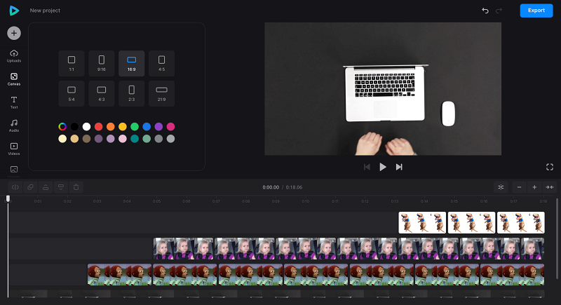
Task: Click the 0:10 mark on timeline ruler
Action: [305, 201]
